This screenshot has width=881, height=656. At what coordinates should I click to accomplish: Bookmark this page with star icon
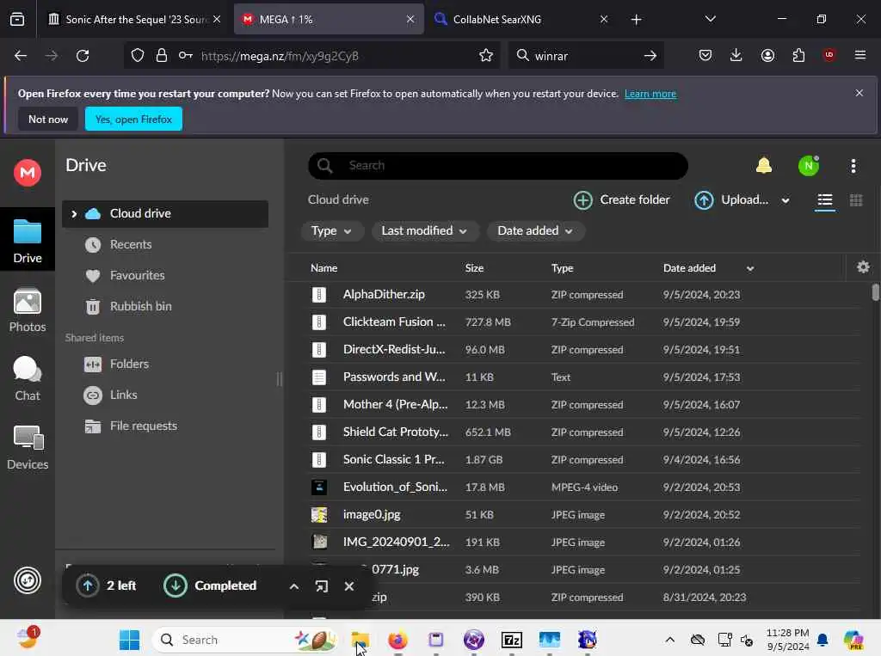click(485, 56)
